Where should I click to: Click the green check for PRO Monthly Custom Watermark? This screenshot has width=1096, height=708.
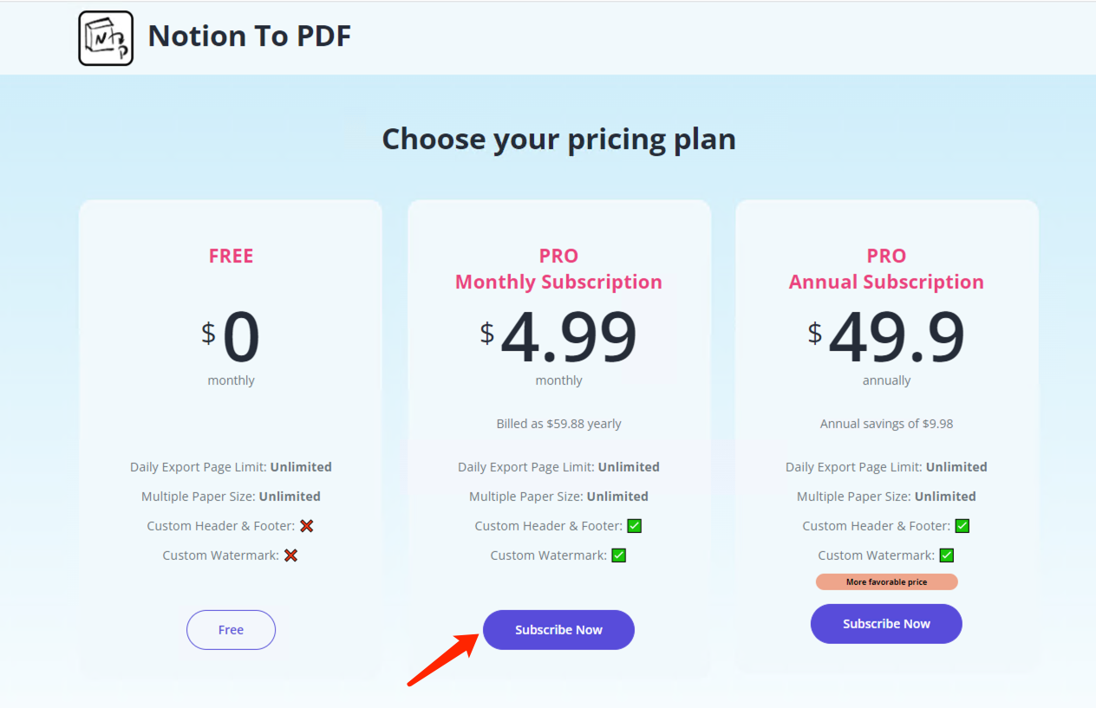point(618,555)
